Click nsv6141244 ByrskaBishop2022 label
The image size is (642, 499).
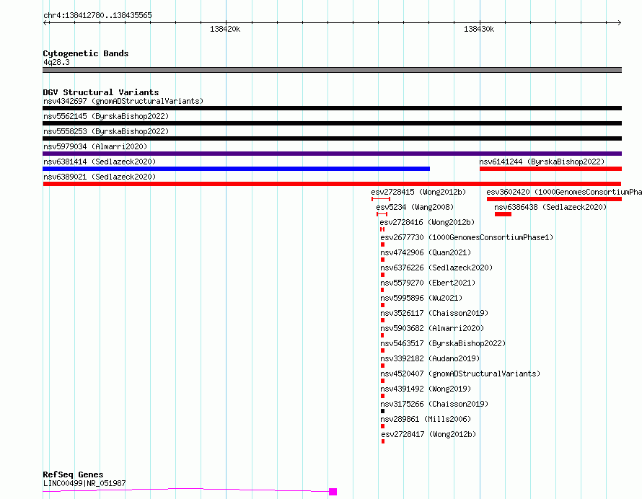(x=542, y=162)
